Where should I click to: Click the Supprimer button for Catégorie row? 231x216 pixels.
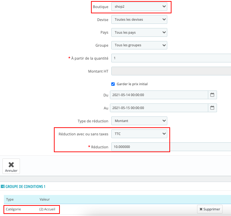pos(210,209)
